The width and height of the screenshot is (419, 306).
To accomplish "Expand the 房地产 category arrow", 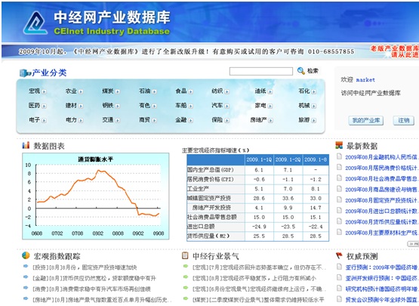I will tap(271, 120).
